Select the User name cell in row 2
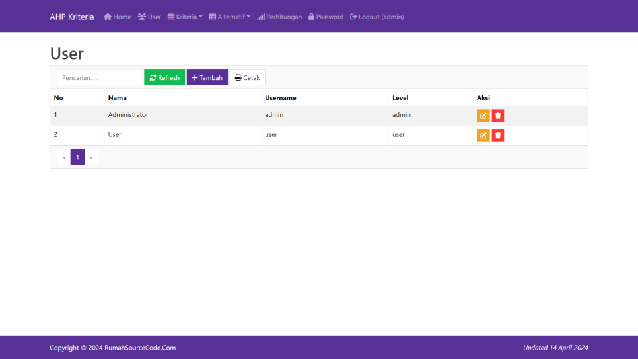This screenshot has height=359, width=638. tap(183, 135)
